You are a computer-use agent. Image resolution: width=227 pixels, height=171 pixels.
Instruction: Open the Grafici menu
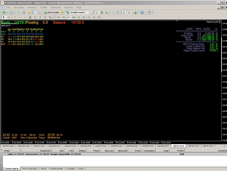(44, 7)
